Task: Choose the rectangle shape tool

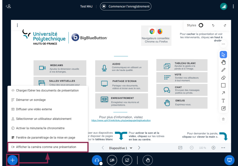Action: point(223,85)
